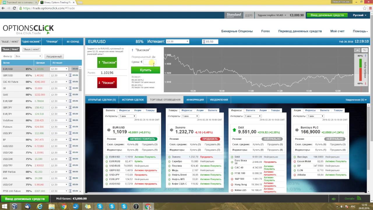Choose the green "Высокая" call option

tap(107, 62)
